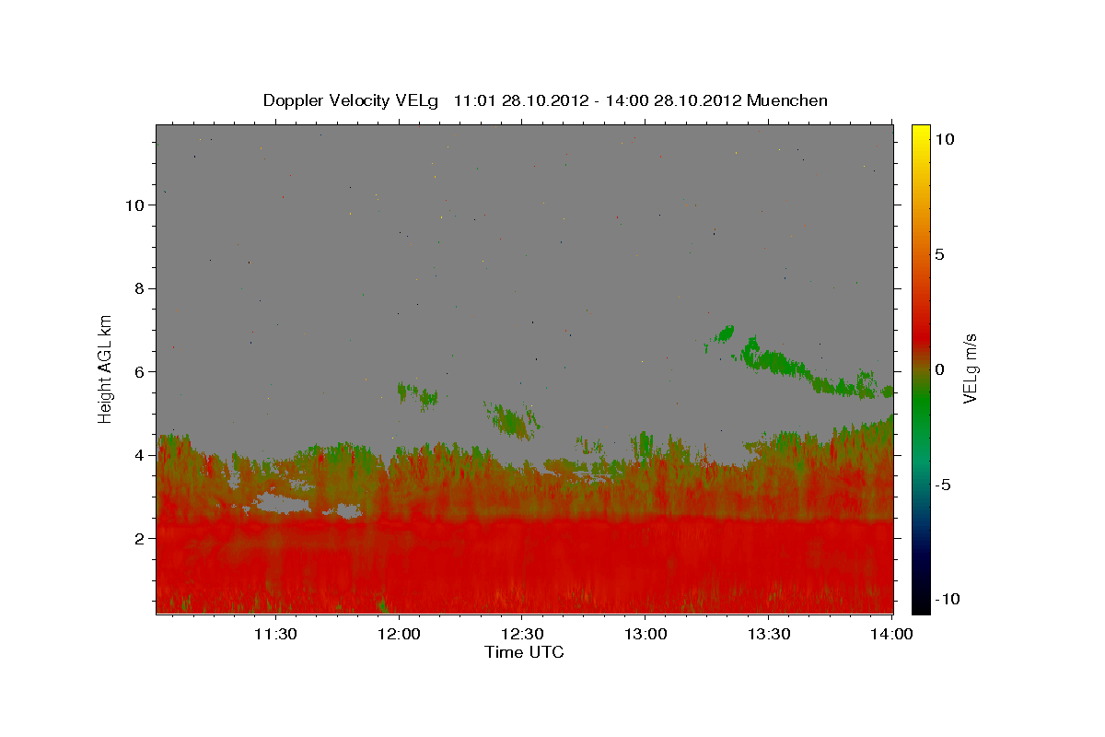Click the 12:30 time tick label
Screen dimensions: 1105x737
point(521,635)
